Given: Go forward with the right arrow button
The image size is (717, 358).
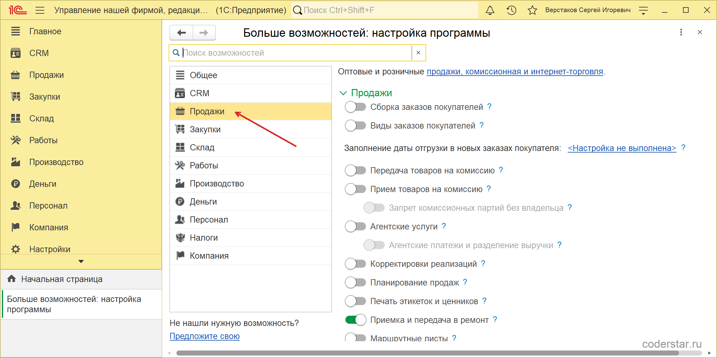Looking at the screenshot, I should [204, 33].
